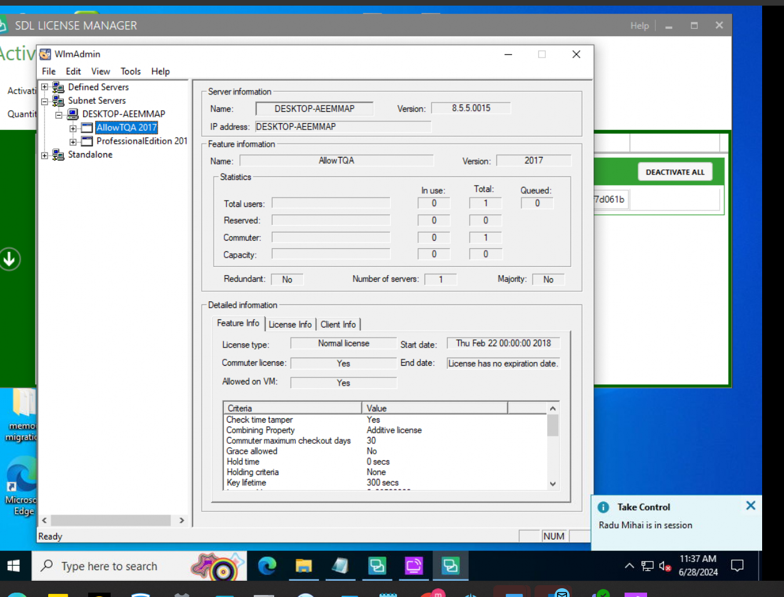Select the Holding criteria row
784x597 pixels.
[x=385, y=472]
